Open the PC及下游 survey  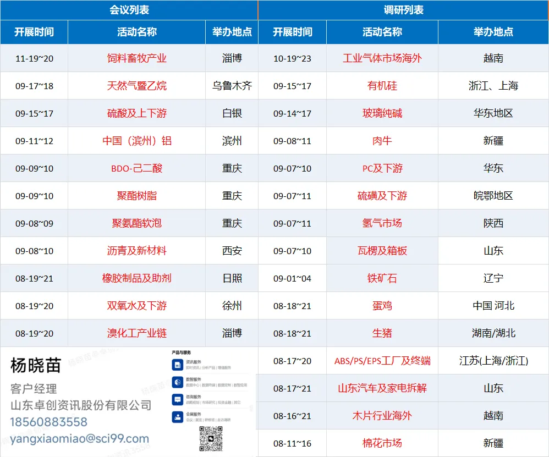coord(382,168)
